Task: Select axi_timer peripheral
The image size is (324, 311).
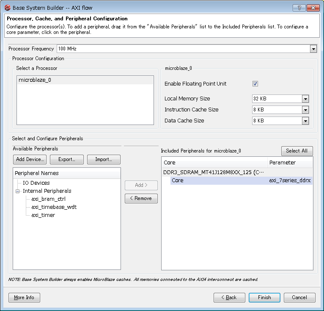Action: click(x=43, y=215)
